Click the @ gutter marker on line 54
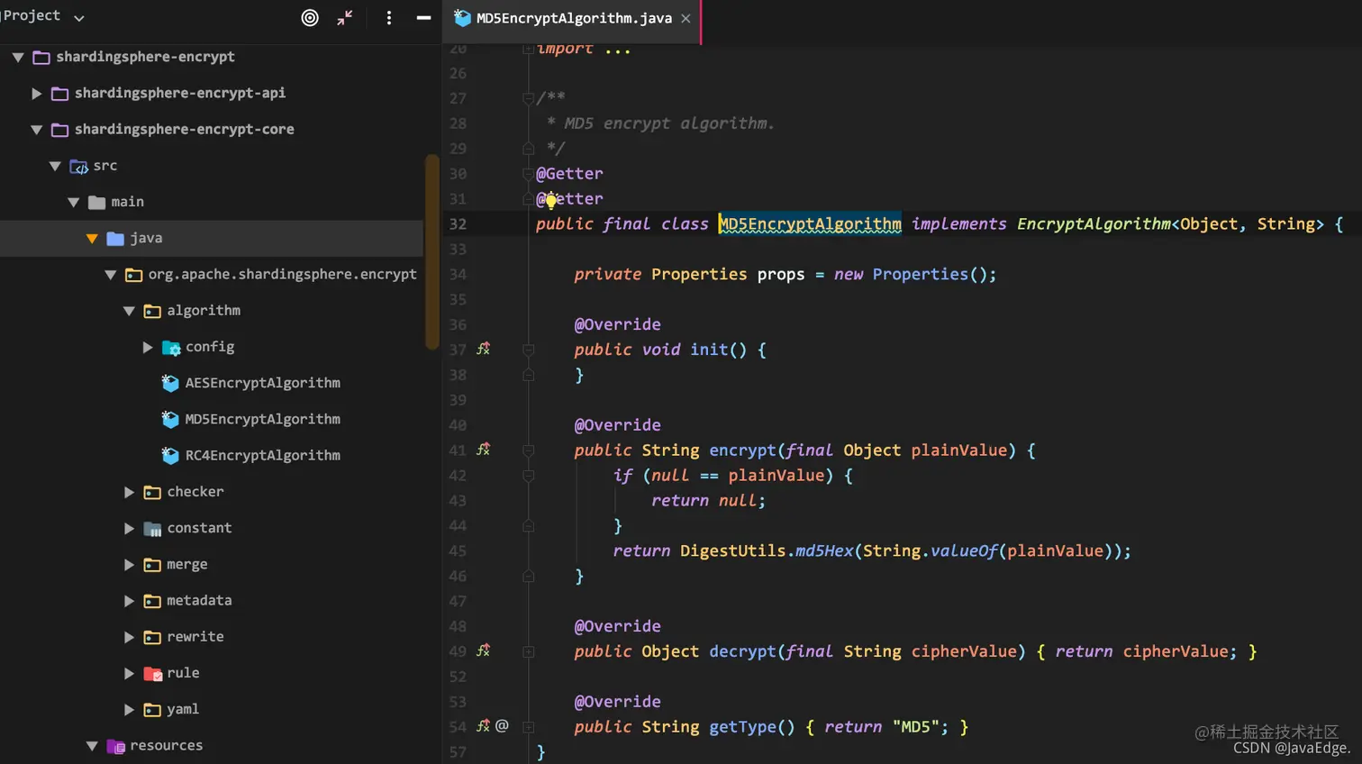 click(x=502, y=726)
